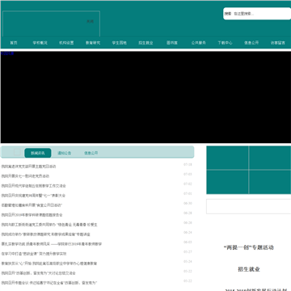Select the 新闻资讯 tab
Viewport: 291px width, 291px height.
point(38,153)
